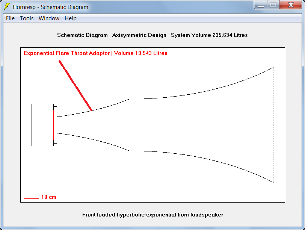305x230 pixels.
Task: Click the front loaded horn description caption
Action: point(153,215)
